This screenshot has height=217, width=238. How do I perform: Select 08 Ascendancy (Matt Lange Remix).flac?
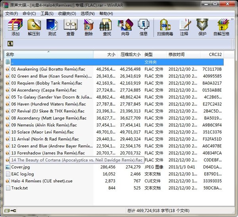click(x=114, y=118)
